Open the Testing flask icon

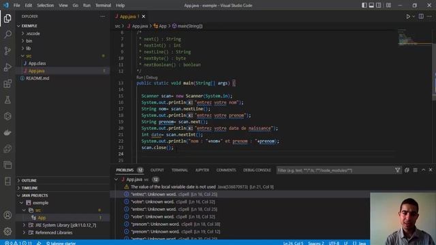(x=7, y=100)
